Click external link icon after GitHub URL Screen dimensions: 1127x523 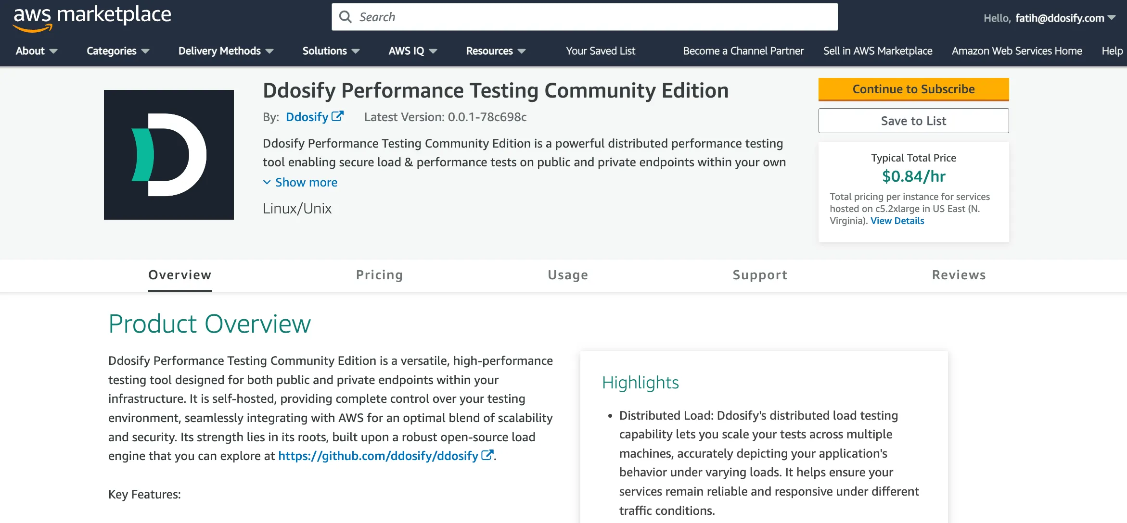(x=487, y=455)
